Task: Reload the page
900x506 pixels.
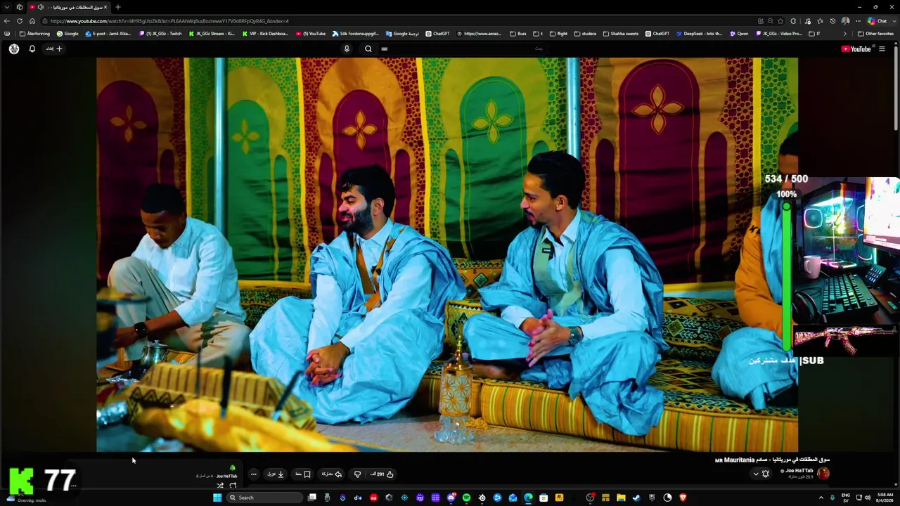Action: (x=20, y=21)
